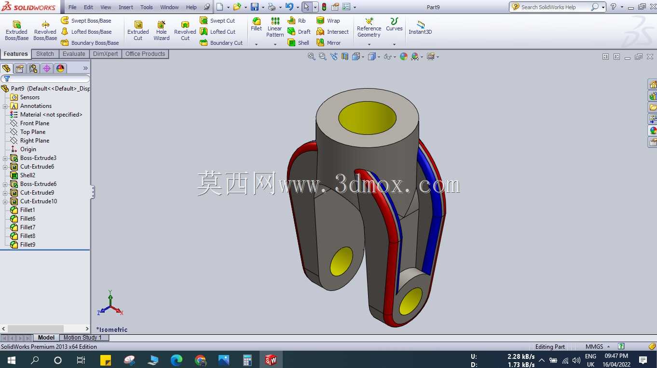Image resolution: width=657 pixels, height=368 pixels.
Task: Launch the Extruded Cut tool
Action: 138,31
